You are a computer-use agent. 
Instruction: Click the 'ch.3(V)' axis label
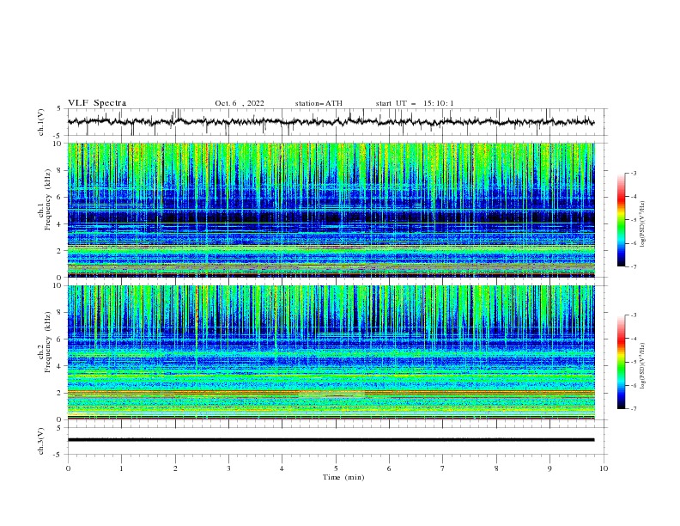coord(41,441)
